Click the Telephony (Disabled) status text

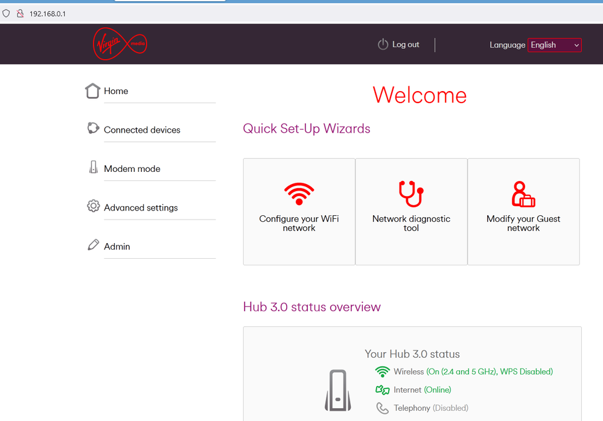[x=431, y=408]
